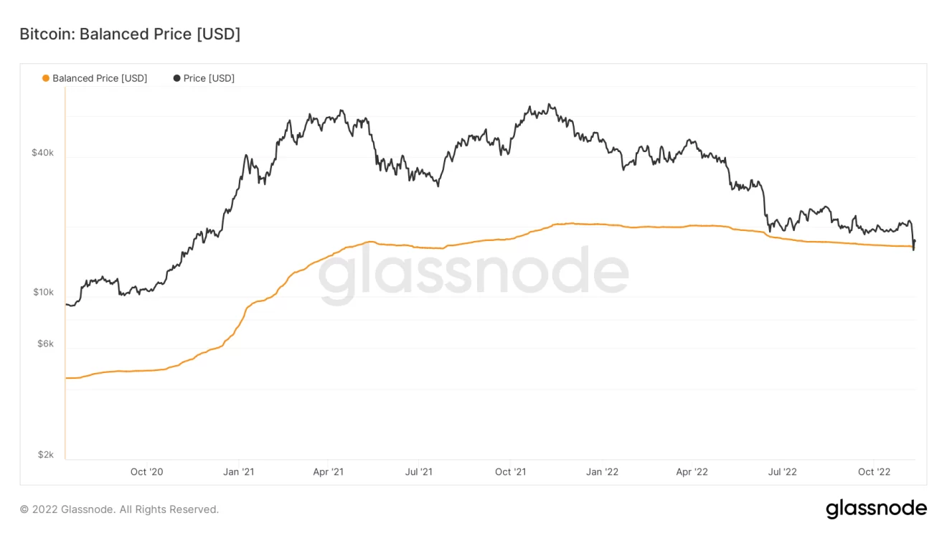Image resolution: width=947 pixels, height=533 pixels.
Task: Select the Oct '20 date marker
Action: click(147, 471)
